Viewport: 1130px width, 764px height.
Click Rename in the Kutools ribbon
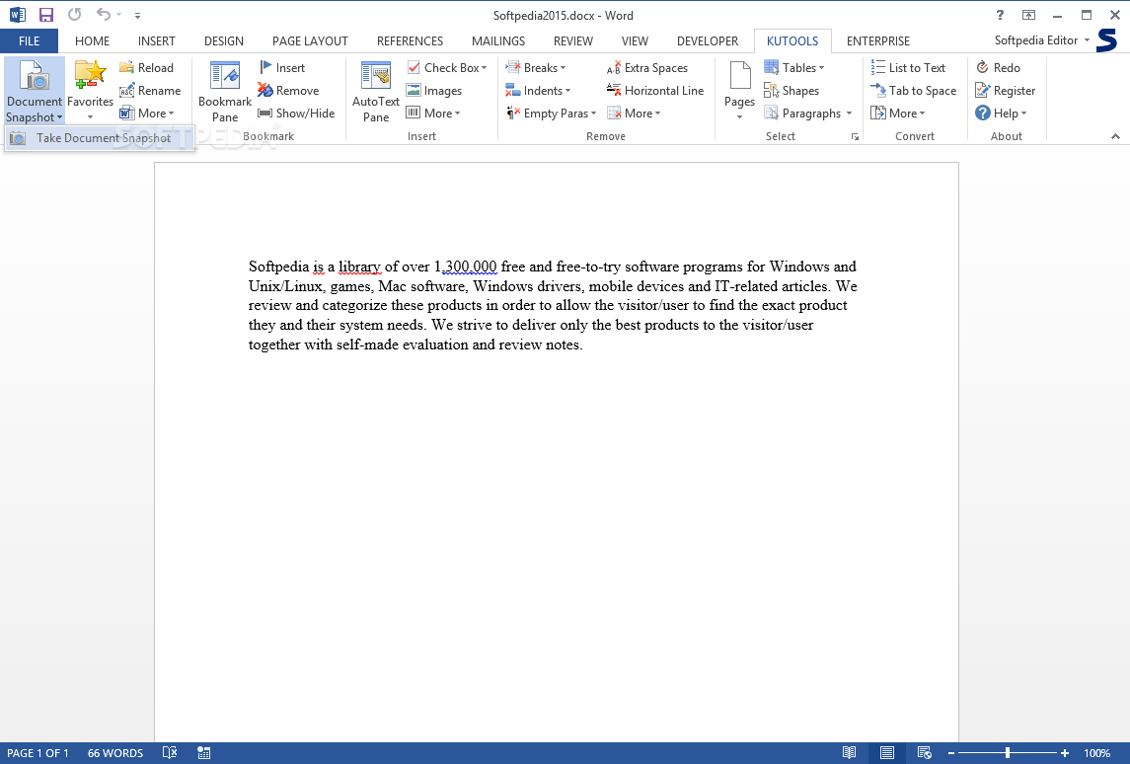point(150,91)
